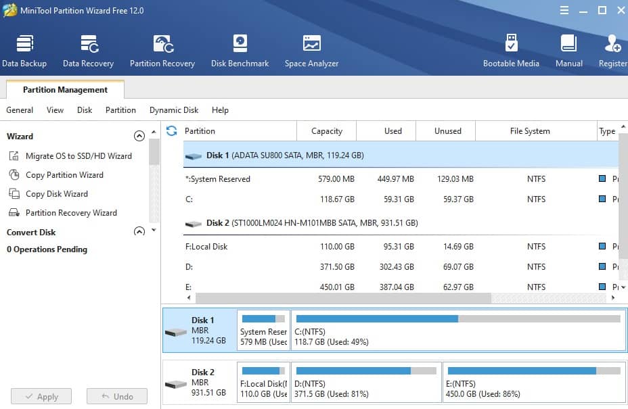Select C: partition row in list

click(x=401, y=199)
